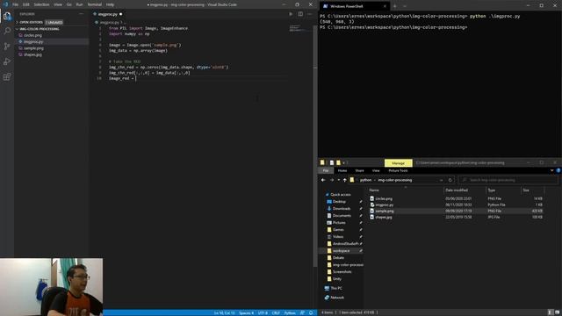Go up one folder in File Explorer
Viewport: 562px width, 316px height.
tap(345, 180)
